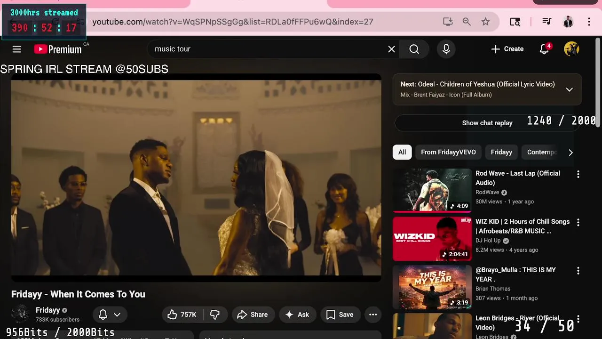Ask about this video
602x339 pixels.
click(x=297, y=315)
